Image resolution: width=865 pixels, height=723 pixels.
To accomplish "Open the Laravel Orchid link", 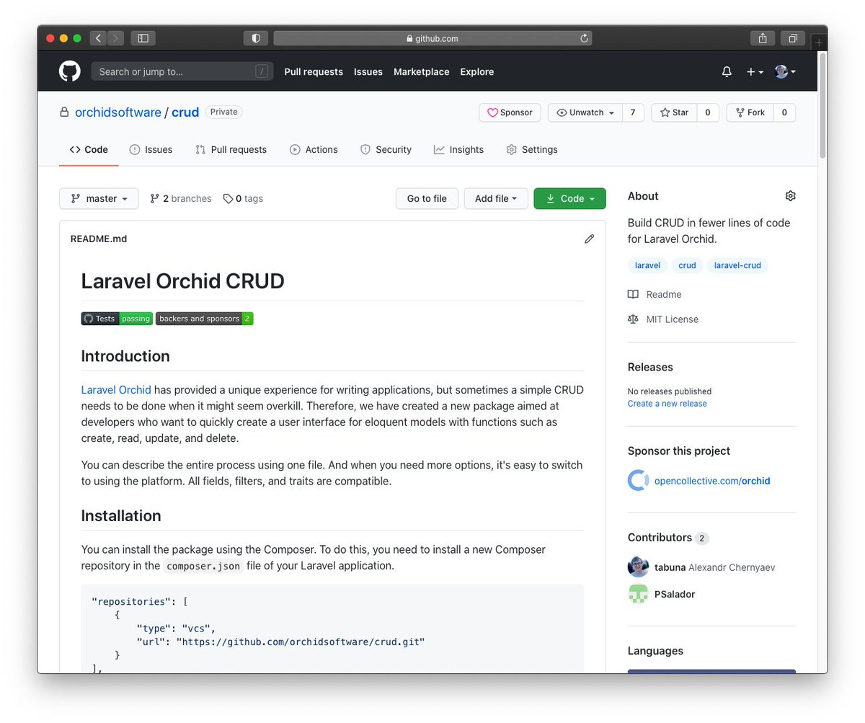I will point(116,390).
